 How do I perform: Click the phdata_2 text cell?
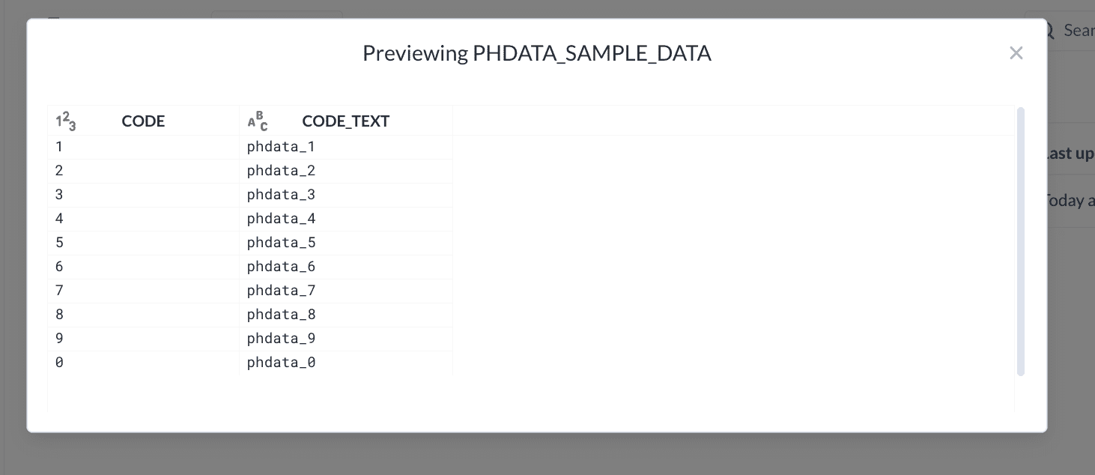282,171
